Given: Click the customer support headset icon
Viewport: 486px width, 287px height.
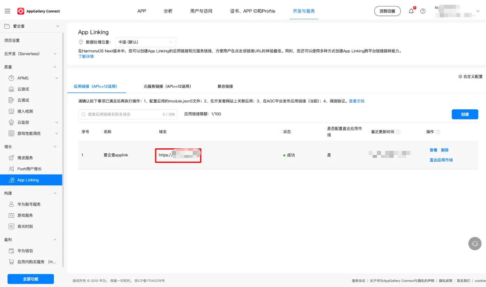Looking at the screenshot, I should (475, 243).
